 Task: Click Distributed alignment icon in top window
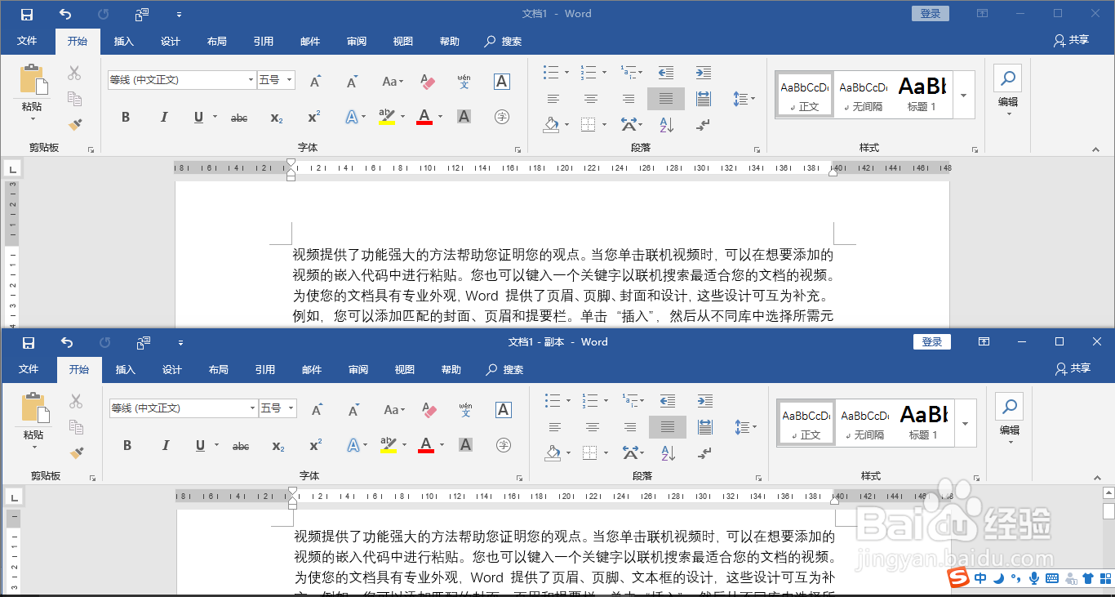tap(703, 99)
